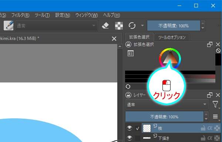Image resolution: width=222 pixels, height=142 pixels.
Task: Click the refresh icon below shade strips
Action: coord(128,87)
